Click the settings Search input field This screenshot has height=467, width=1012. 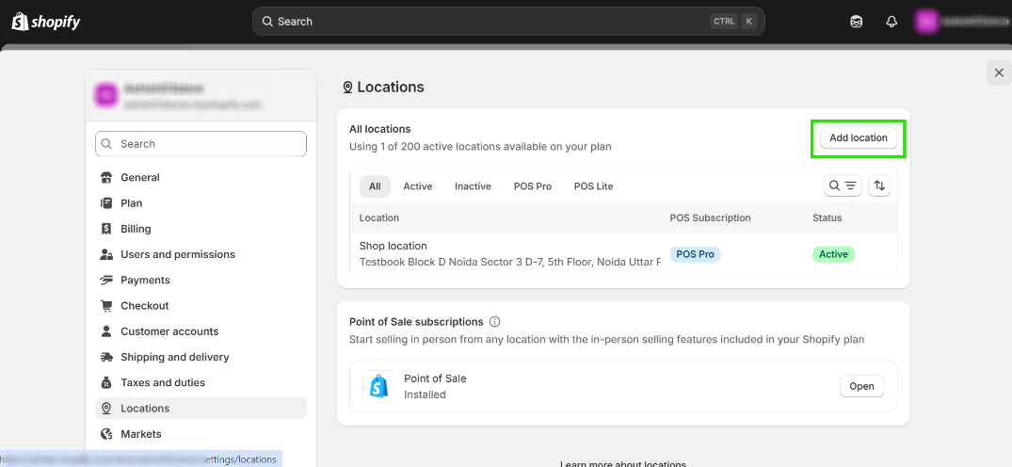click(x=201, y=144)
